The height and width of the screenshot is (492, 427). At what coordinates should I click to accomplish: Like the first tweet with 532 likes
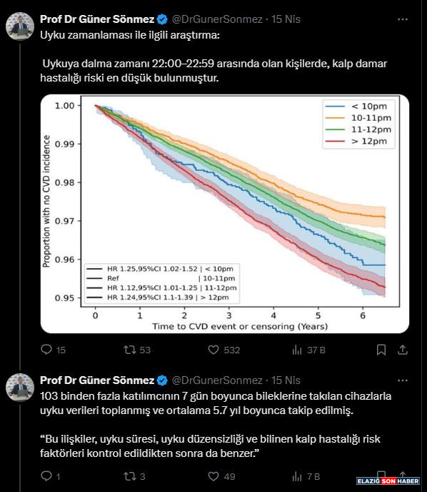213,350
